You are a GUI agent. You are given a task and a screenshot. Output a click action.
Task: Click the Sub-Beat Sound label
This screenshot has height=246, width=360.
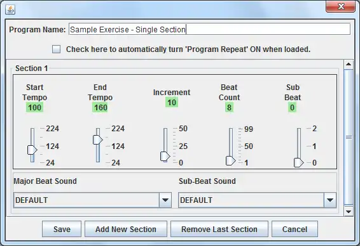(207, 181)
